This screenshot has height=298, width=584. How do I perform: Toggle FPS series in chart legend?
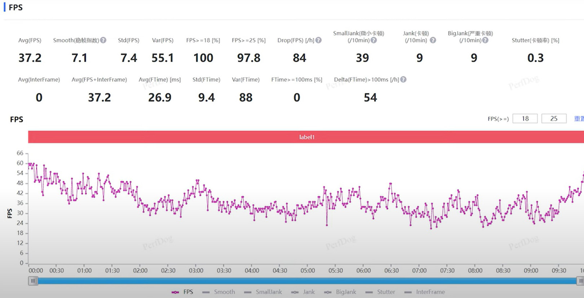tap(182, 292)
